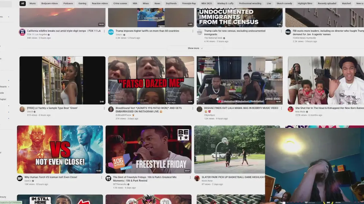This screenshot has width=364, height=204.
Task: Play Freestyle Friday 106 & Park thumbnail
Action: click(148, 149)
